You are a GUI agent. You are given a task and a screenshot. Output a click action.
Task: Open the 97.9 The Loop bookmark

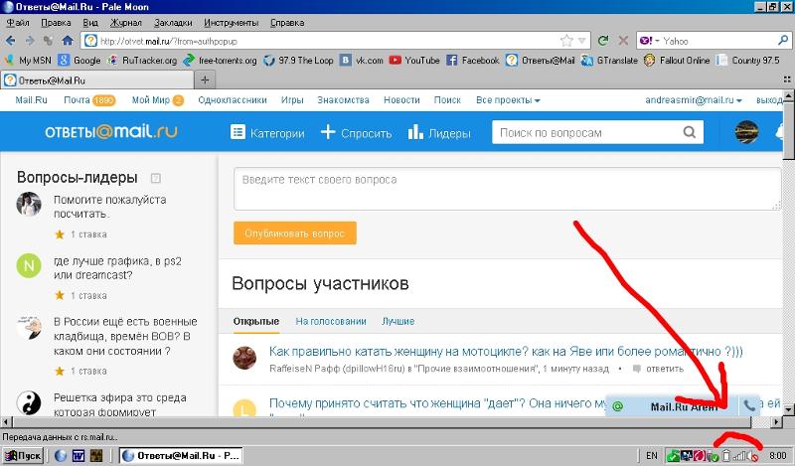click(x=299, y=61)
